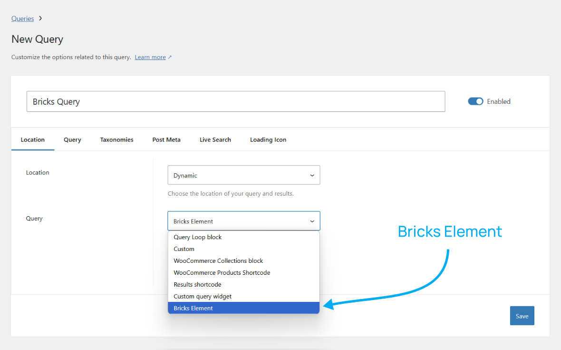Collapse the Query dropdown showing Bricks Element

[243, 221]
